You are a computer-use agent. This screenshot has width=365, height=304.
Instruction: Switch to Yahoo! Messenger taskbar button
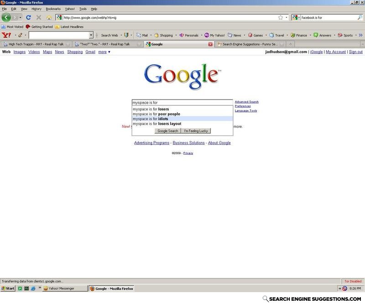pos(65,288)
